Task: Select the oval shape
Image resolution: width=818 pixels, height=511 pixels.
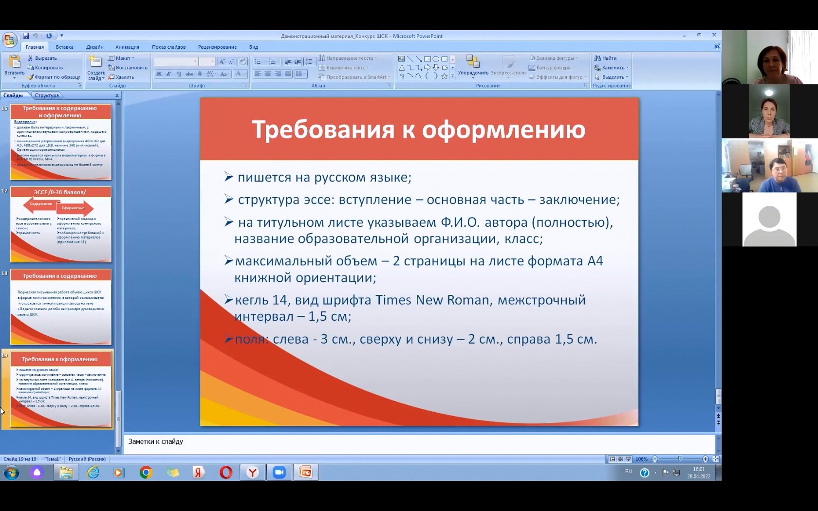Action: pos(436,59)
